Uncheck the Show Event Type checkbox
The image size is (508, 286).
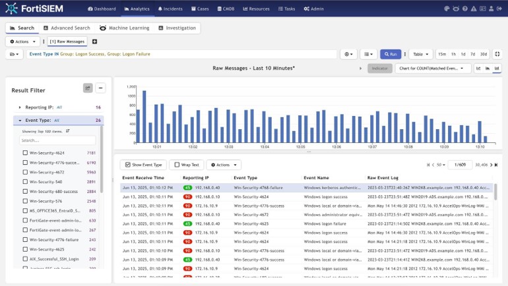pos(128,165)
